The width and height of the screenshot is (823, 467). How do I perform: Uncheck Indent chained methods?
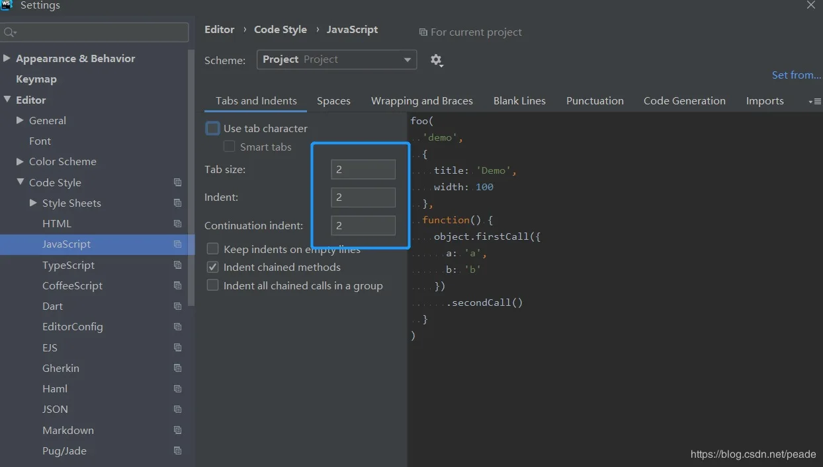212,268
